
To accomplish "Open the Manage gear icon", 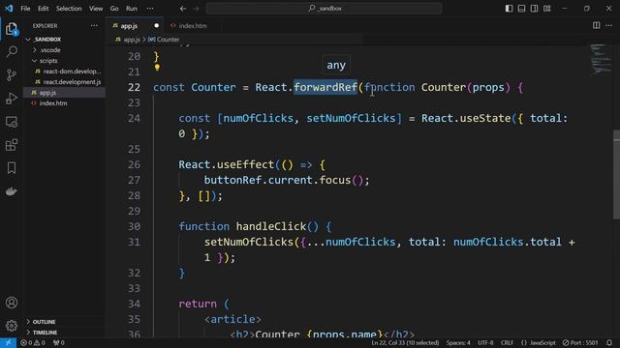I will (12, 326).
